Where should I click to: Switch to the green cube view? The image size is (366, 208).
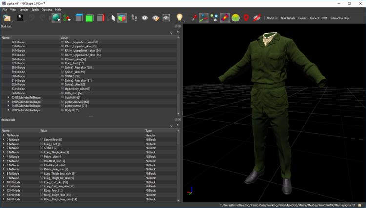(x=90, y=18)
